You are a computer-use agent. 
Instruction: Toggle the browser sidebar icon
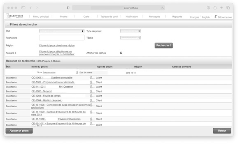23,8
